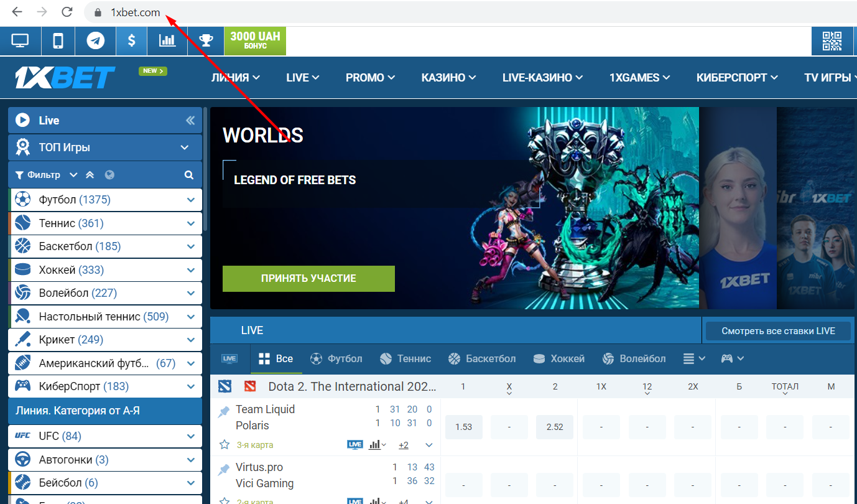The width and height of the screenshot is (857, 504).
Task: Reload the page with browser refresh
Action: [x=67, y=12]
